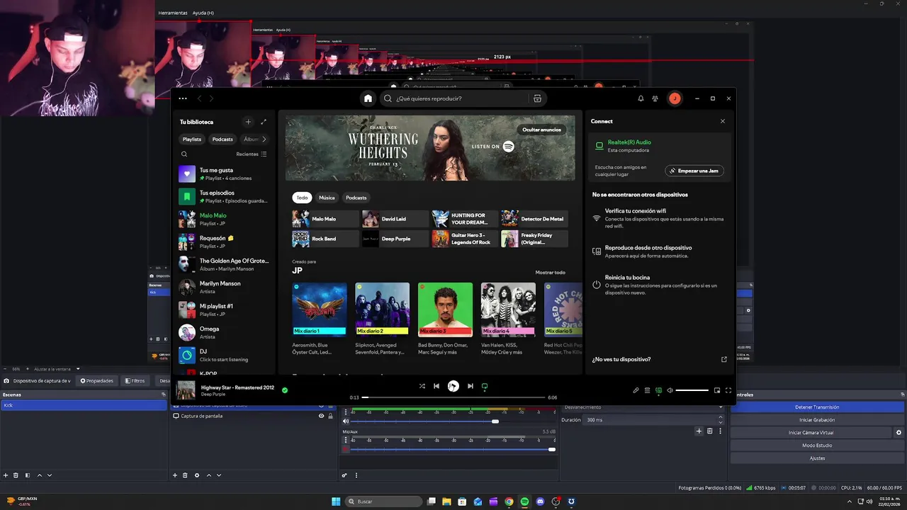This screenshot has height=510, width=907.
Task: Open Propiedades in OBS source toolbar
Action: click(x=96, y=380)
